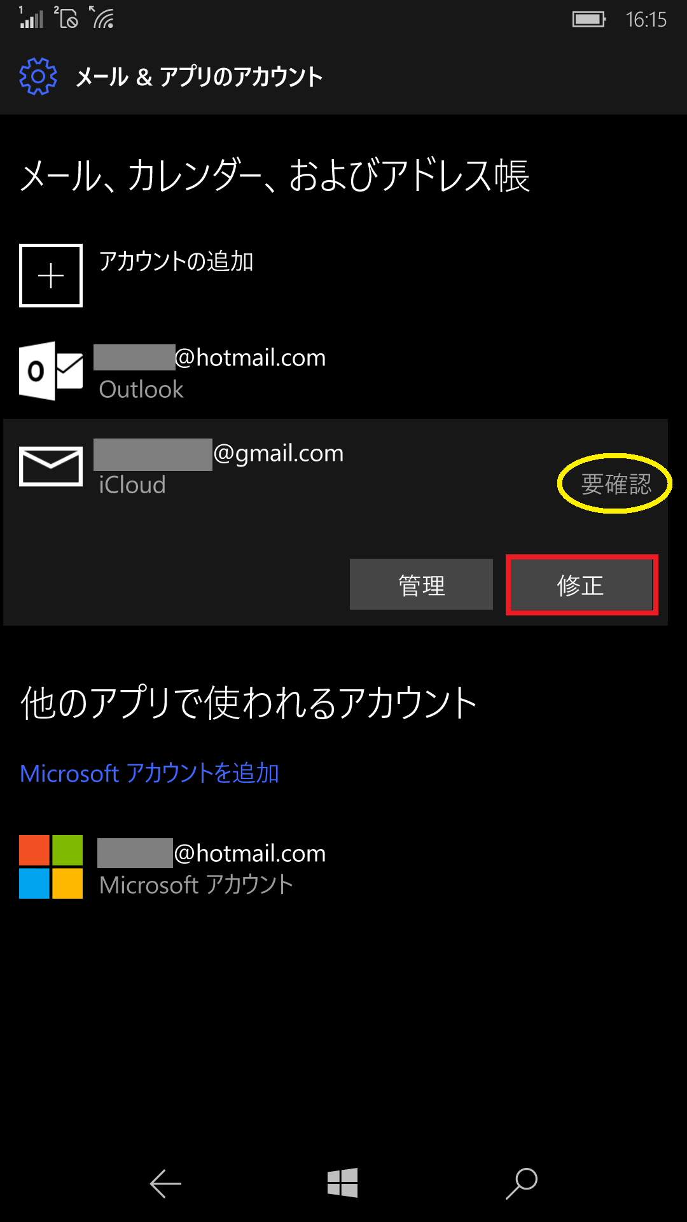The height and width of the screenshot is (1222, 687).
Task: Tap the search magnifier navigation button
Action: (522, 1184)
